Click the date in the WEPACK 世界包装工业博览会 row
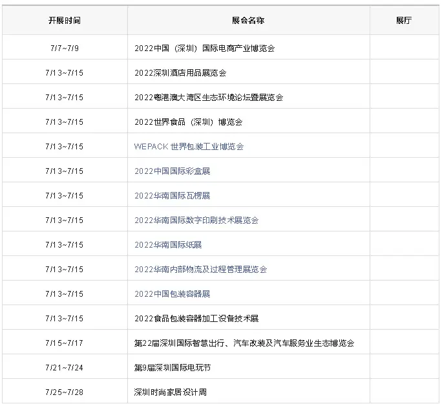 pyautogui.click(x=64, y=147)
